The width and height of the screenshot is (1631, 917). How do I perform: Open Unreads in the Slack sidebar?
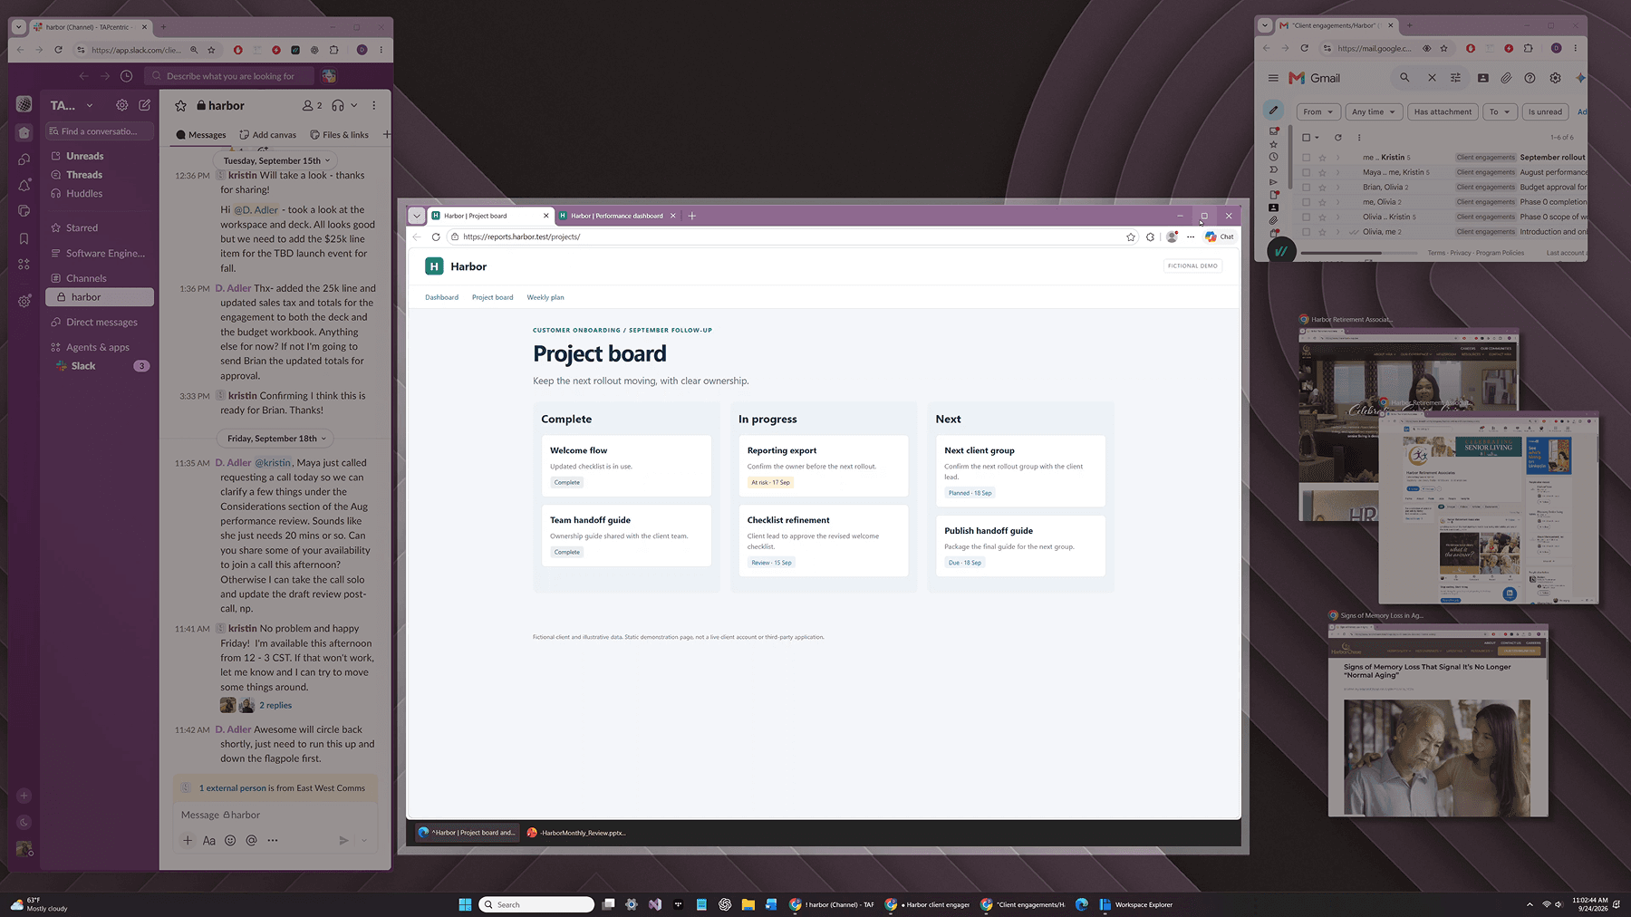[x=100, y=156]
